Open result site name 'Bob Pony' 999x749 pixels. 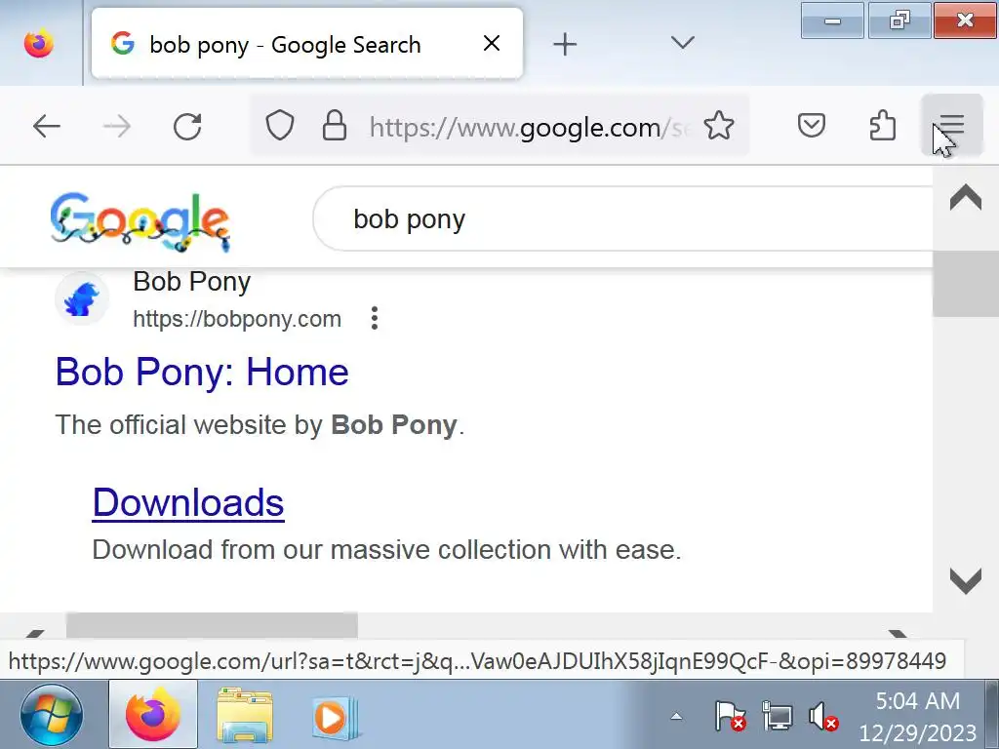pos(192,282)
